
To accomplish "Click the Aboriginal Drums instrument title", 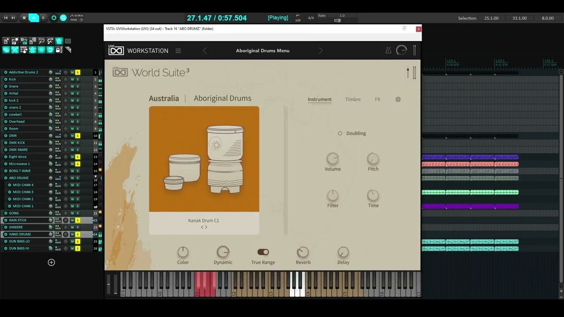I will (x=223, y=98).
